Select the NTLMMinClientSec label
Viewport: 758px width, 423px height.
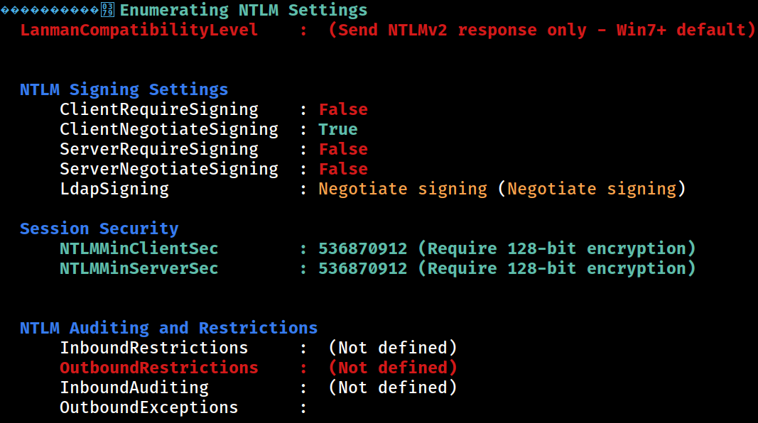click(x=139, y=248)
